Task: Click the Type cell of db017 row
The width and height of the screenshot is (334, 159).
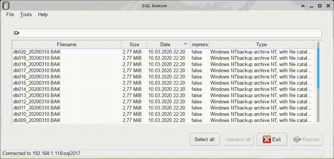Action: point(261,70)
